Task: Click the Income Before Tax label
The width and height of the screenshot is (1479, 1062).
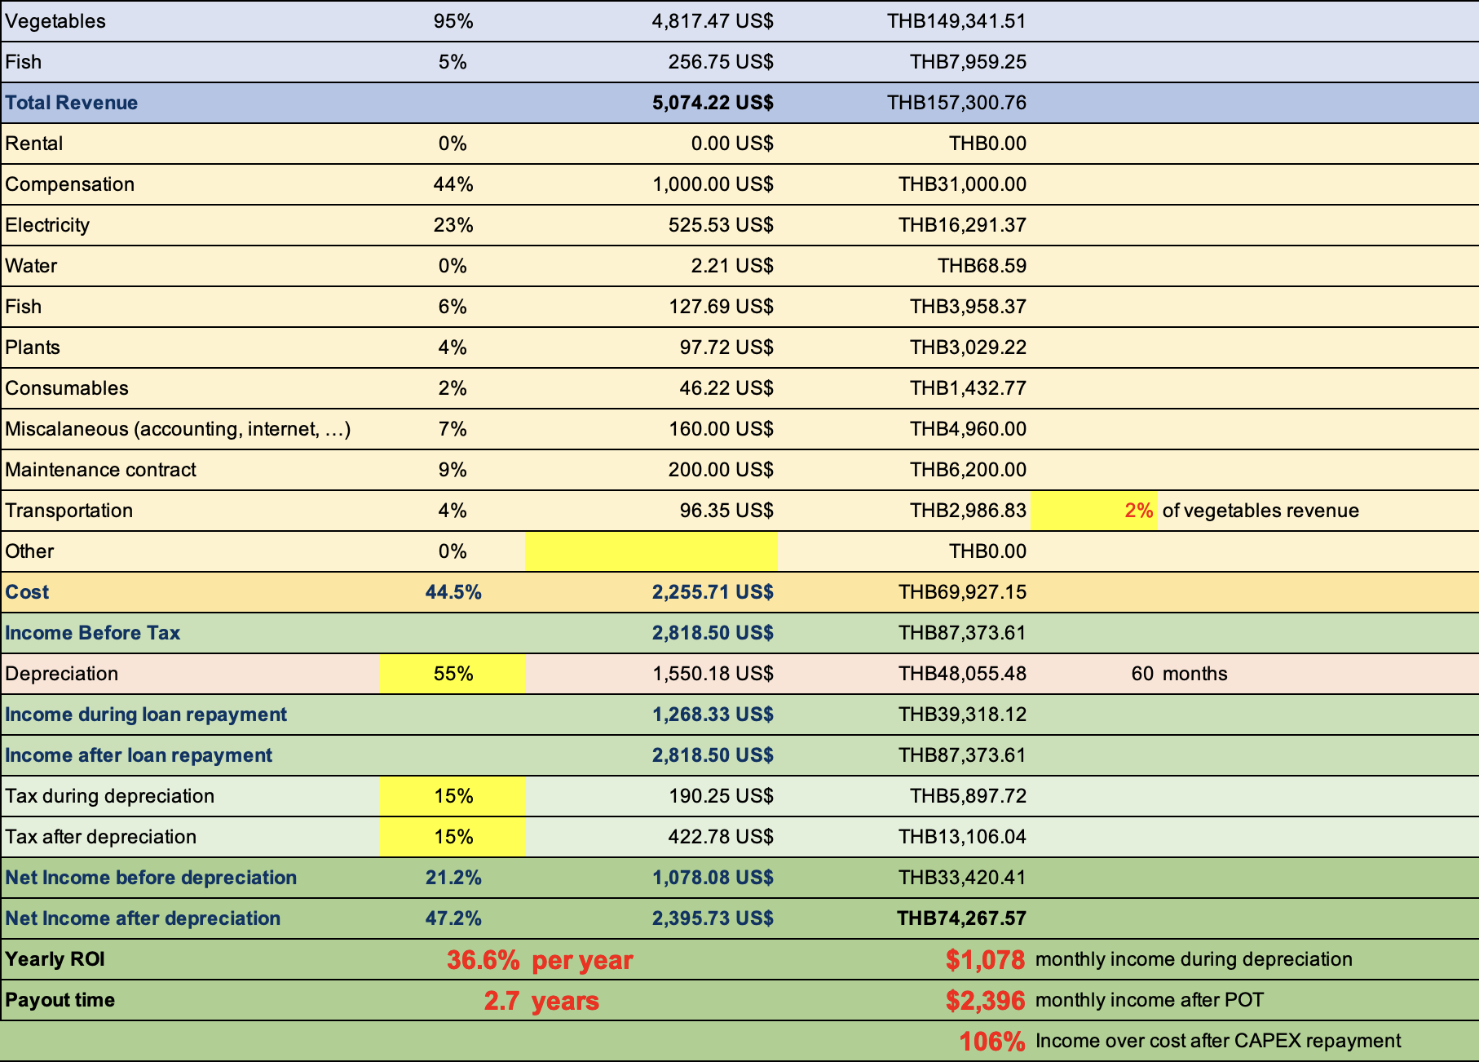Action: (x=93, y=633)
